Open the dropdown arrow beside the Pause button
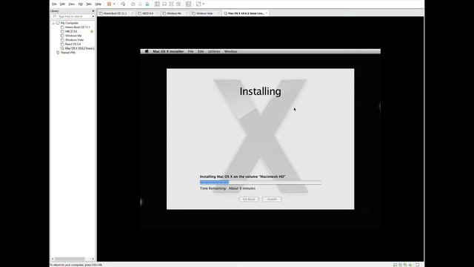 [114, 4]
